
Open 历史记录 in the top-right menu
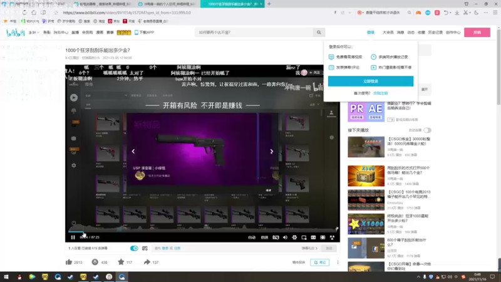coord(435,33)
